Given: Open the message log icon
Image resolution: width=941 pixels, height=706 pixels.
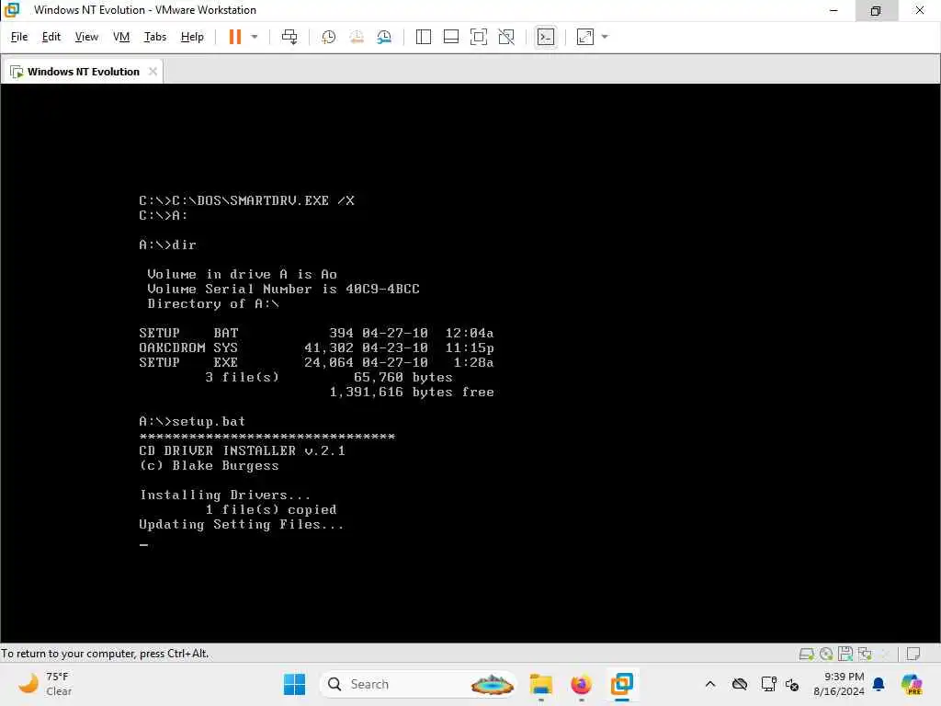Looking at the screenshot, I should [x=913, y=654].
